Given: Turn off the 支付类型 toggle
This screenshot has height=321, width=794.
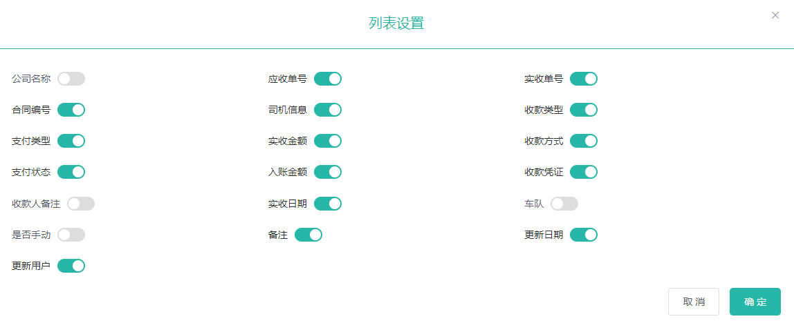Looking at the screenshot, I should [x=71, y=141].
